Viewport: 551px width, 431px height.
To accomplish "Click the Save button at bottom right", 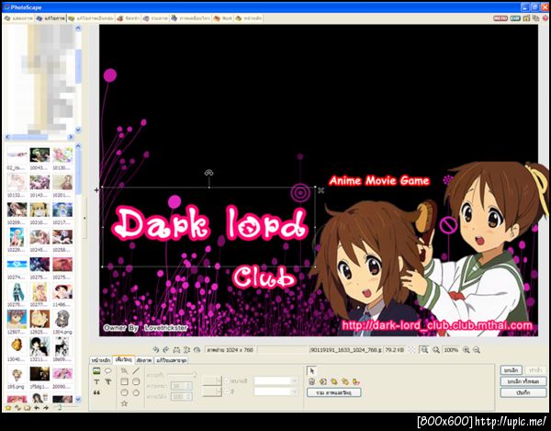I will 523,392.
